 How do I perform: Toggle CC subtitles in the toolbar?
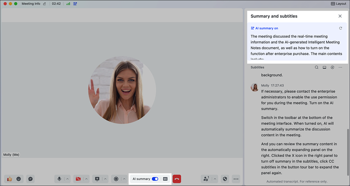(165, 179)
